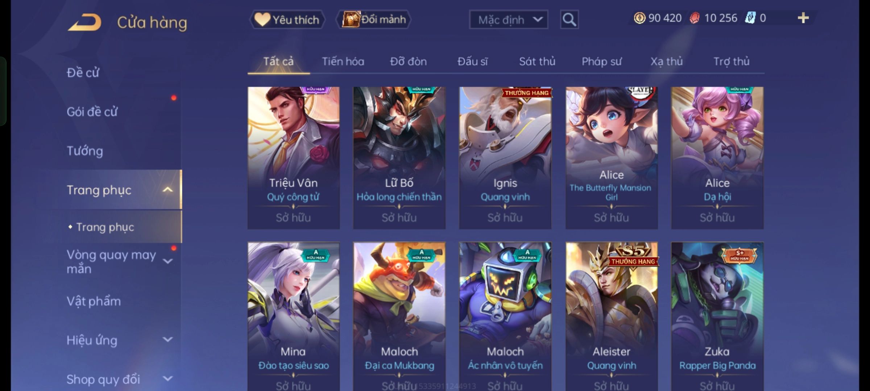
Task: Open the Mặc định sort dropdown
Action: [508, 20]
